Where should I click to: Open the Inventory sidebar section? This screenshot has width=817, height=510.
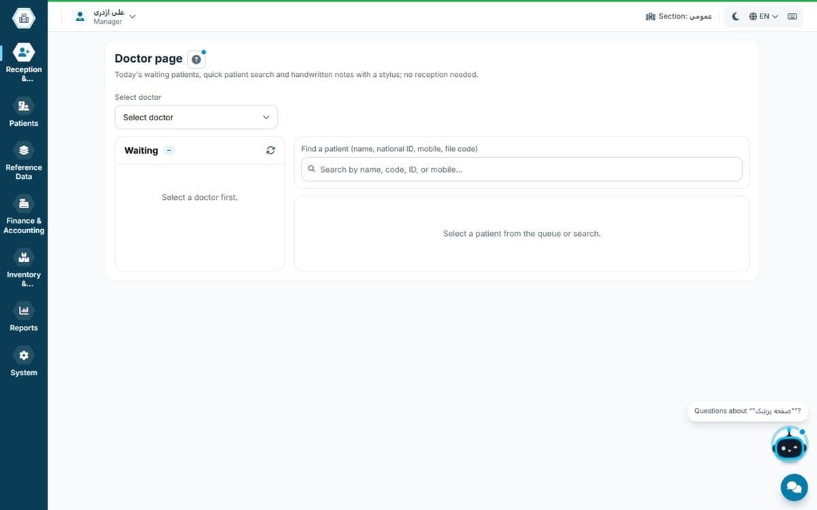click(x=24, y=269)
